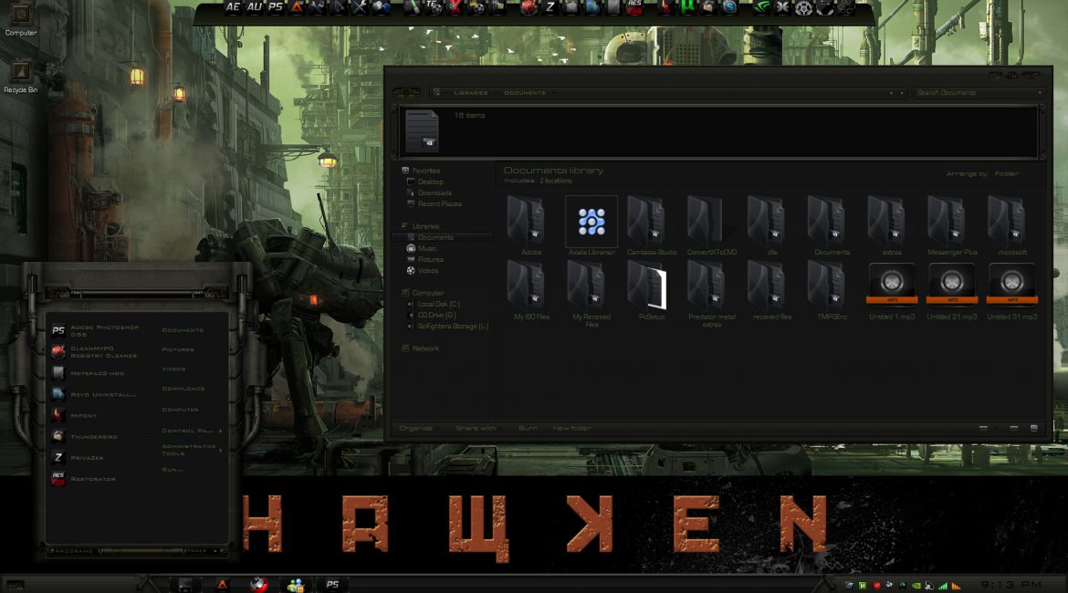Open Notepad2-mod from Start menu

(x=89, y=373)
